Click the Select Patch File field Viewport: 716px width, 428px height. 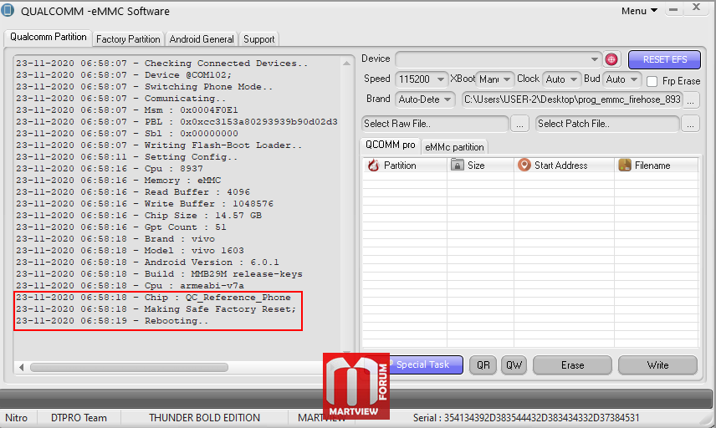click(x=607, y=124)
